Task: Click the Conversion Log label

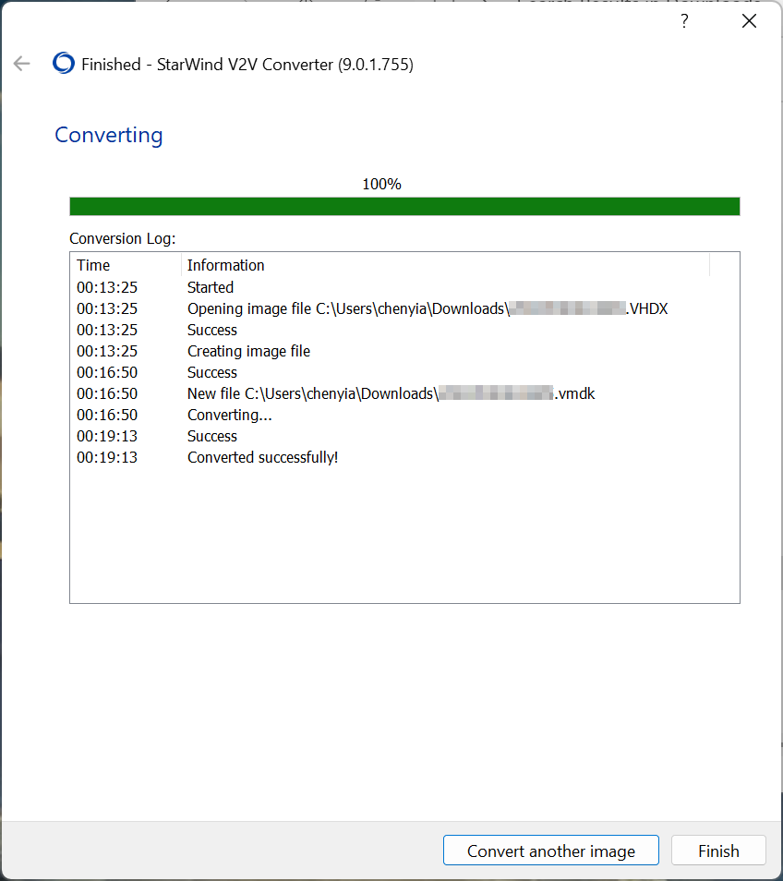Action: click(123, 239)
